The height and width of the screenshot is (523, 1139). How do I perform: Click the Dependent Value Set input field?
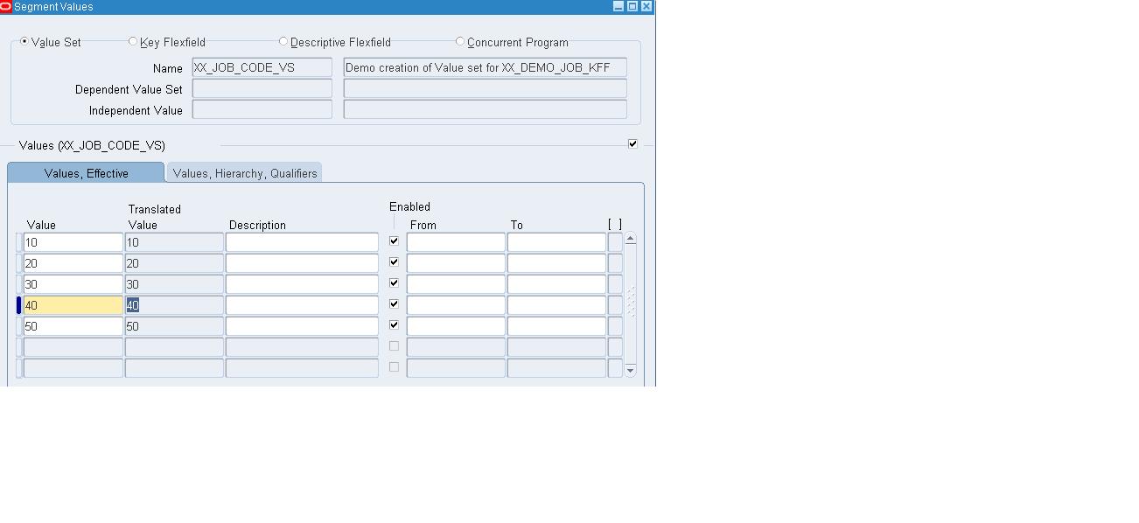tap(262, 87)
